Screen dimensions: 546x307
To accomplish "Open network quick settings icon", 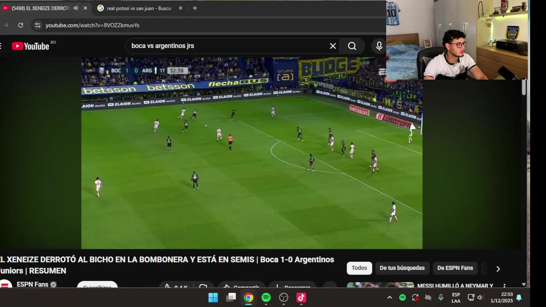I will [471, 298].
